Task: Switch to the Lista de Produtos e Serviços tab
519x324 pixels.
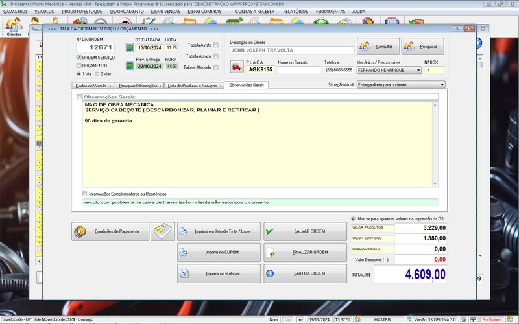Action: coord(194,86)
